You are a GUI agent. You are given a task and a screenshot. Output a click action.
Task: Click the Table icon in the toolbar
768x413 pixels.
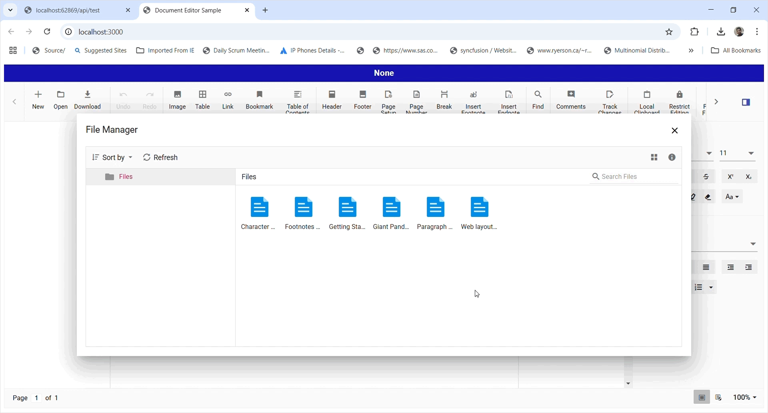click(x=203, y=99)
